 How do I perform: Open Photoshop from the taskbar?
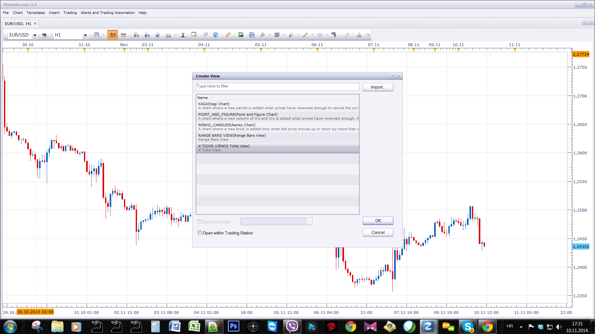tap(234, 326)
